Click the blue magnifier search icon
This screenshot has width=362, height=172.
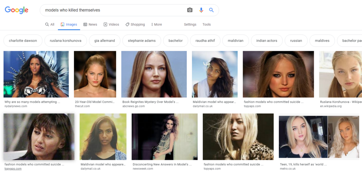tap(211, 10)
